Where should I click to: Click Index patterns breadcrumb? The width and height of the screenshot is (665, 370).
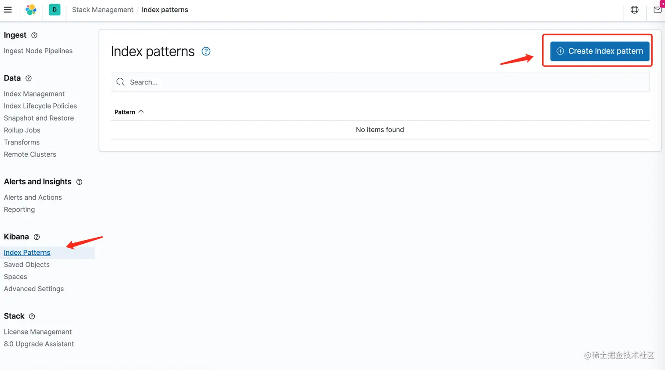tap(165, 10)
